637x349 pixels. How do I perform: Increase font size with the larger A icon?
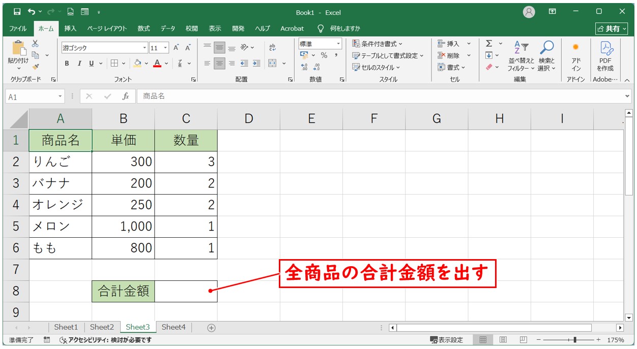[177, 48]
